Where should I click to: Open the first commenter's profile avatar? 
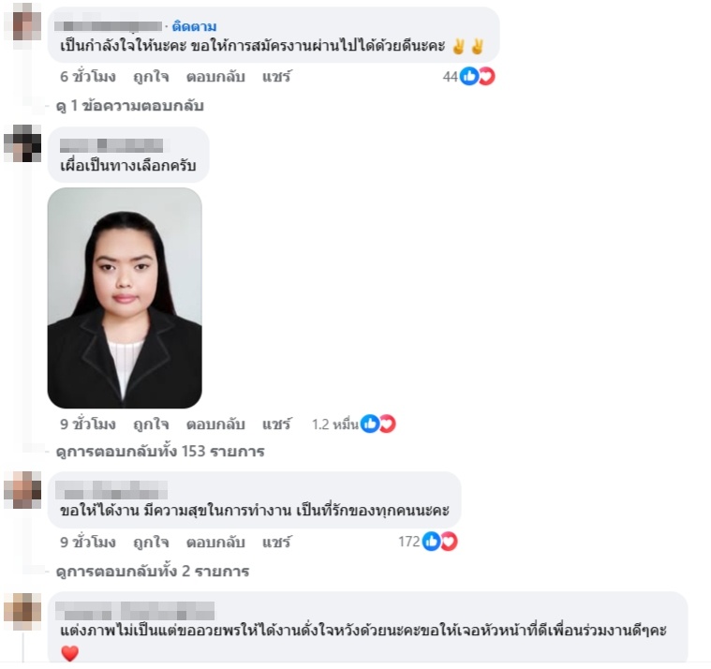tap(22, 22)
